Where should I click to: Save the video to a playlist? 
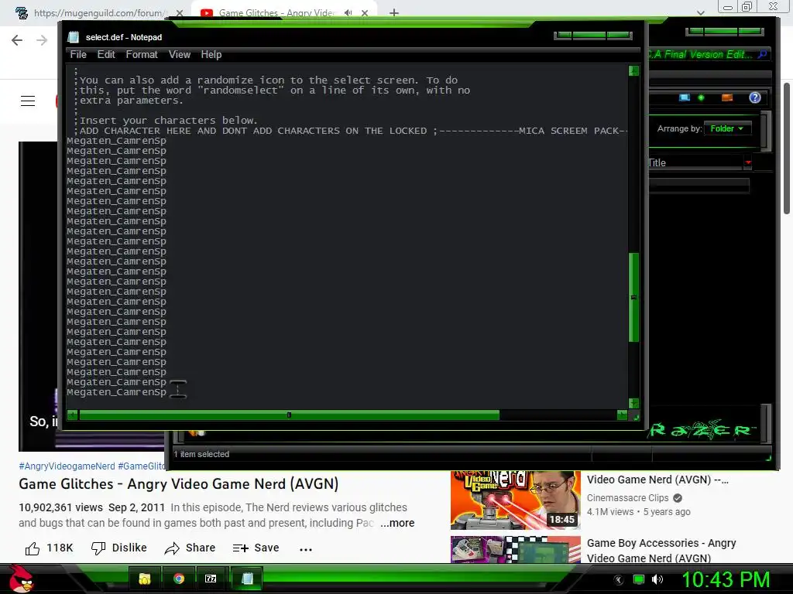(256, 548)
